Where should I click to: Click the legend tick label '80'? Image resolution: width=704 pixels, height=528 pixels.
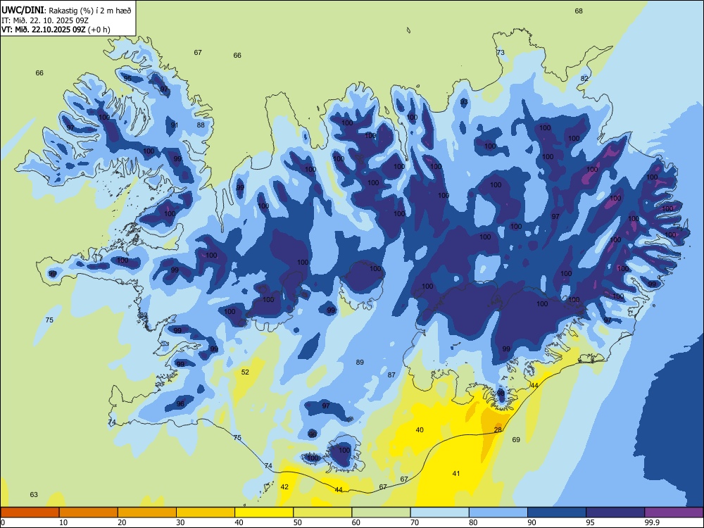point(473,522)
